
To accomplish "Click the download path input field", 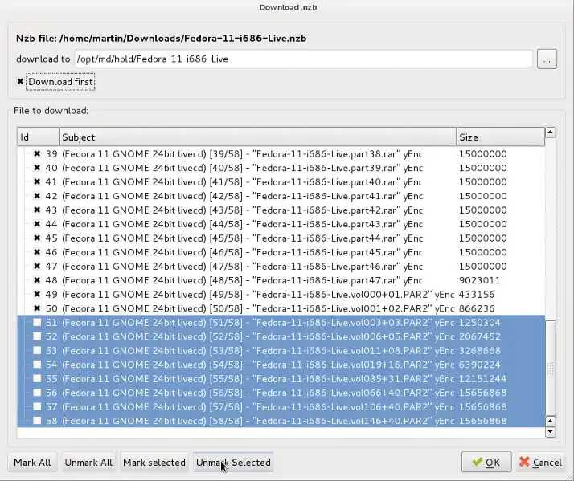I will [303, 59].
